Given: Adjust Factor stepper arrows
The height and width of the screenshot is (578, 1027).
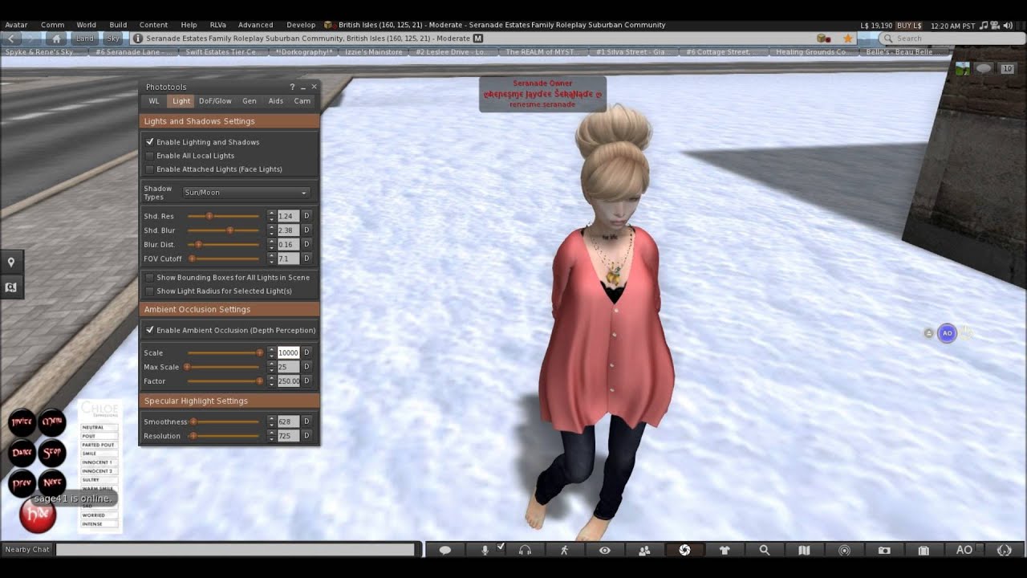Looking at the screenshot, I should [271, 381].
